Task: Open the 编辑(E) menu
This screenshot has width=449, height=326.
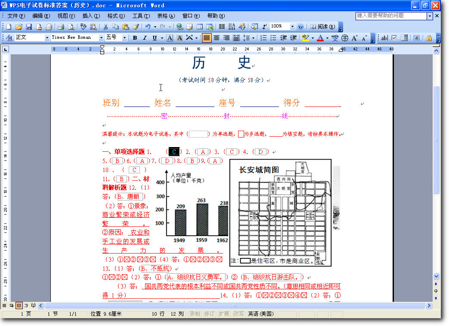Action: [x=41, y=16]
